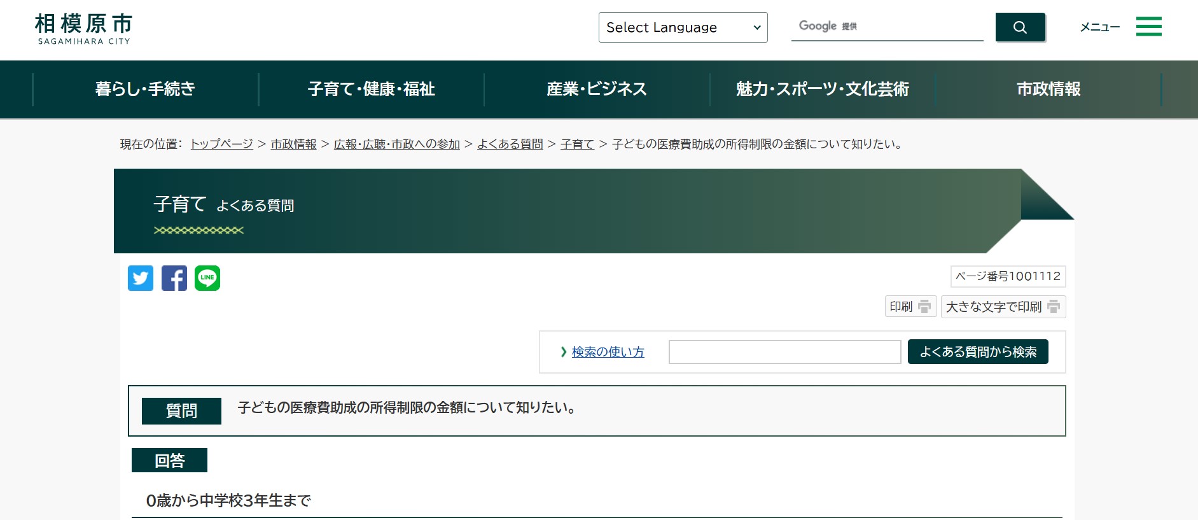
Task: Open the 暮らし・手続き menu
Action: point(145,89)
